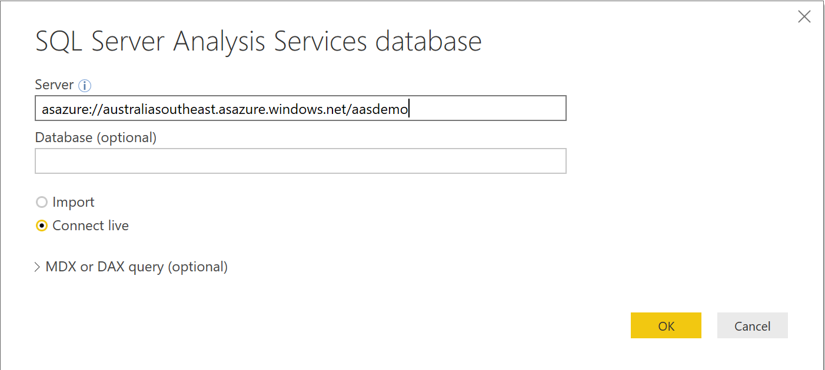Click the "Connect live" option label text
The image size is (825, 370).
point(90,226)
